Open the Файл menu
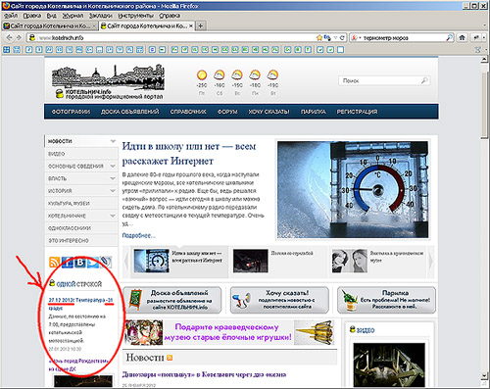Screen dimensions: 490x389 pos(11,16)
